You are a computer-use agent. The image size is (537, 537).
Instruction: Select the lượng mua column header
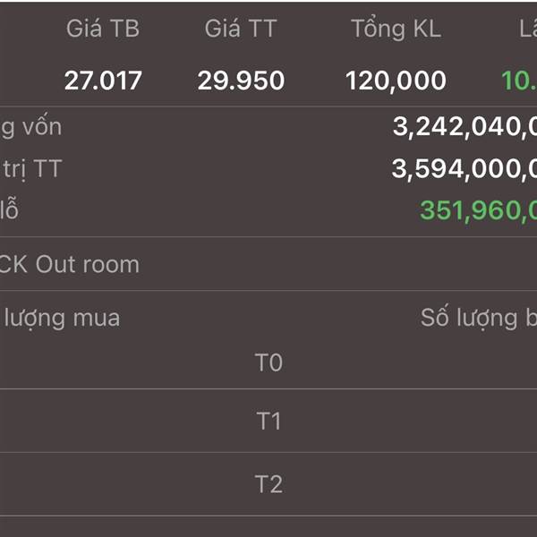(x=62, y=318)
